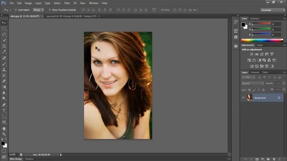The width and height of the screenshot is (287, 161).
Task: Enable Auto-Select checkbox
Action: (16, 10)
